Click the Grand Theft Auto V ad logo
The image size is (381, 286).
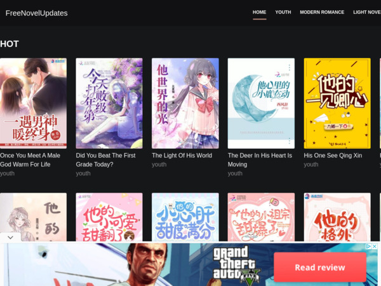coord(236,264)
